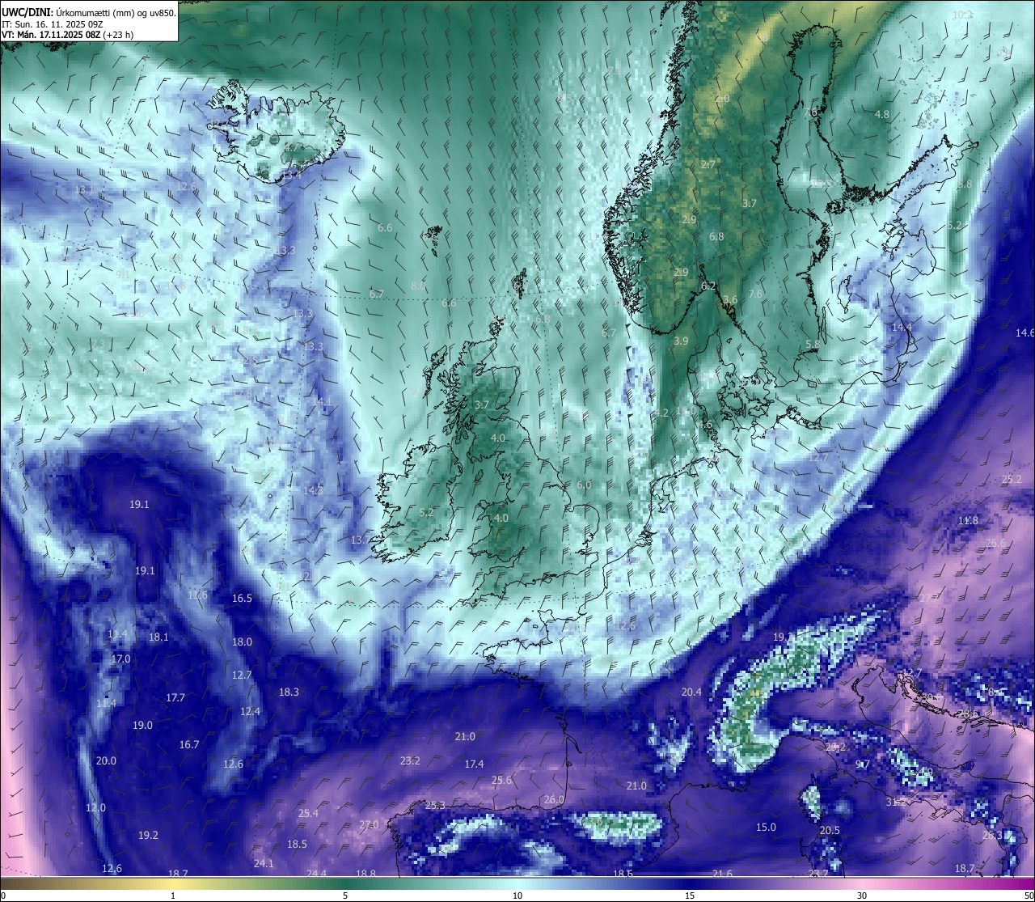Click the '18.0' value on the map
This screenshot has height=902, width=1035.
coord(242,642)
